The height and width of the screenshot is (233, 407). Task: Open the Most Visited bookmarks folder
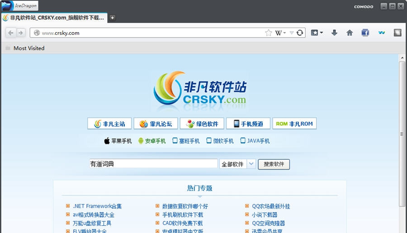tap(25, 48)
